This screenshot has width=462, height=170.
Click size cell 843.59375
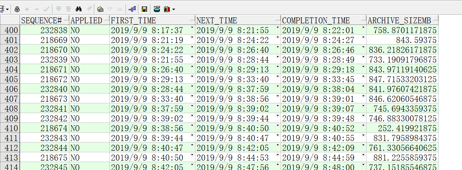(x=402, y=40)
